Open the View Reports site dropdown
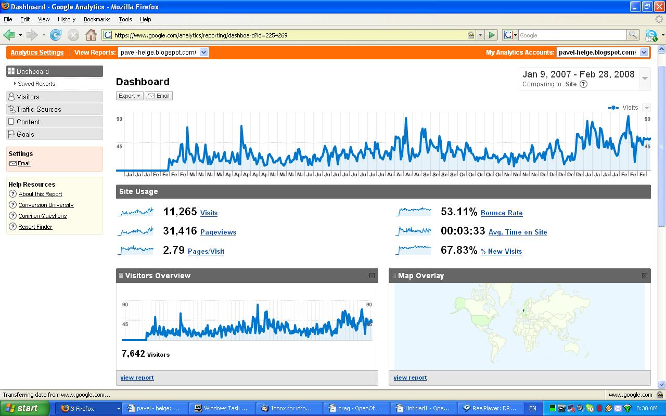This screenshot has width=666, height=416. [x=203, y=52]
